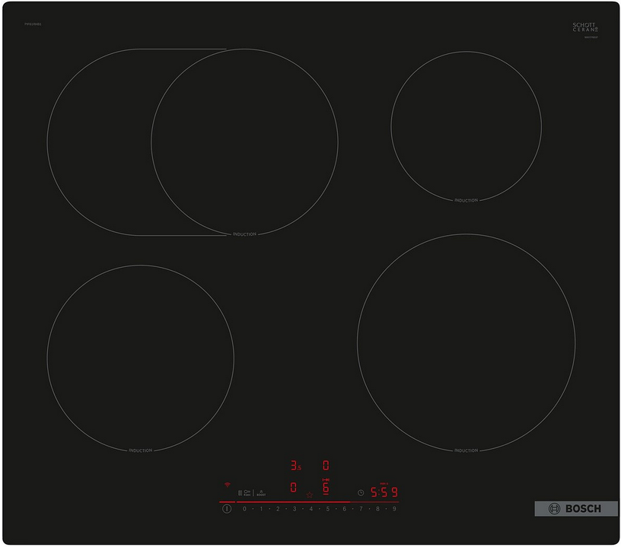Activate the Boost function
Image resolution: width=621 pixels, height=547 pixels.
pyautogui.click(x=260, y=493)
